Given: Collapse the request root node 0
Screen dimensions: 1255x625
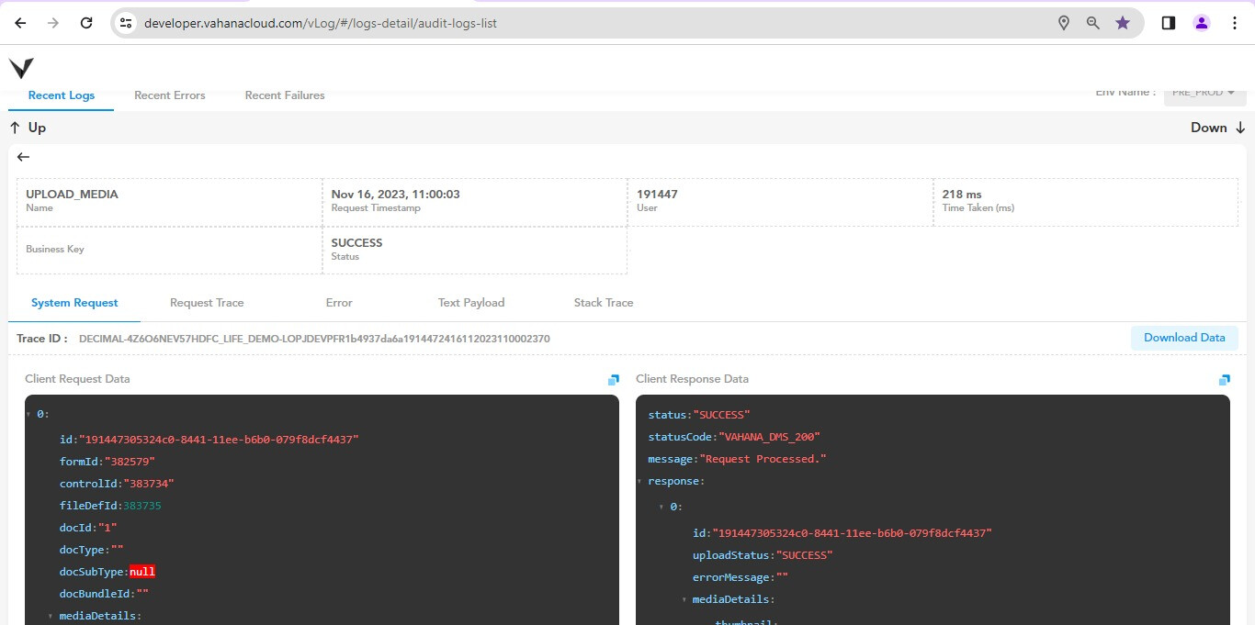Looking at the screenshot, I should tap(28, 415).
